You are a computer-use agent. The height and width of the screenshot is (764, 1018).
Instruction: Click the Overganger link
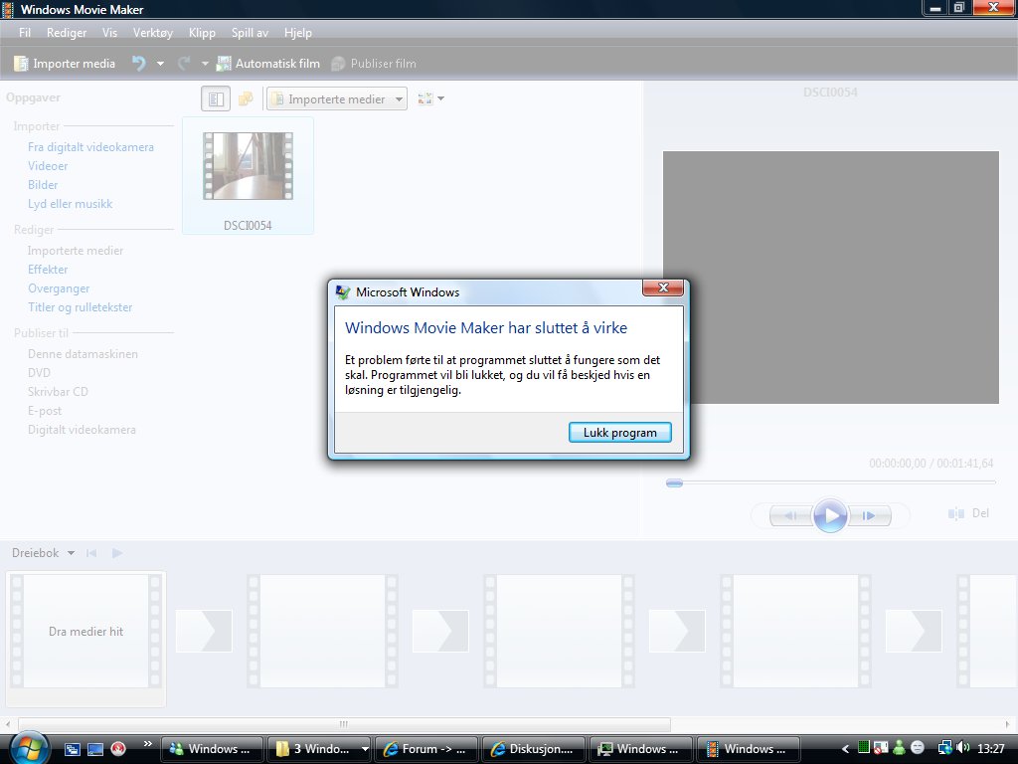(59, 288)
